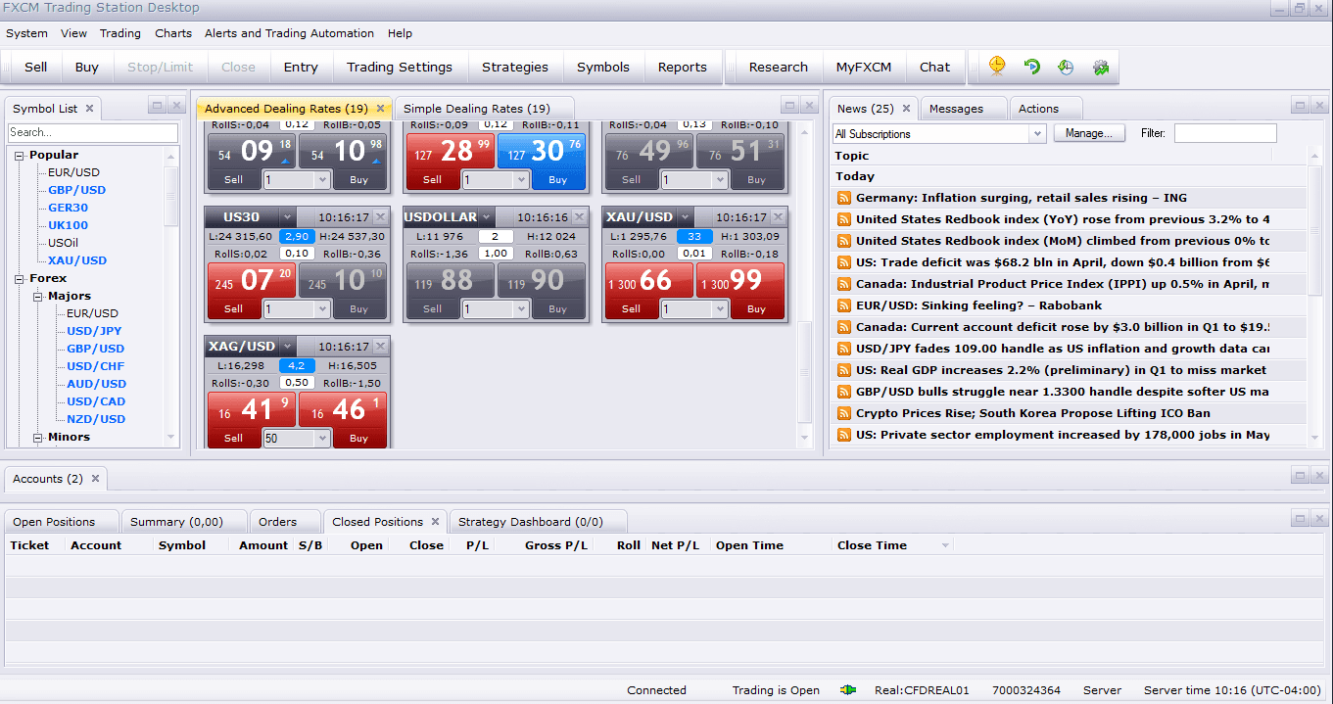Click RSS icon beside Germany inflation headline
The width and height of the screenshot is (1333, 704).
[843, 198]
